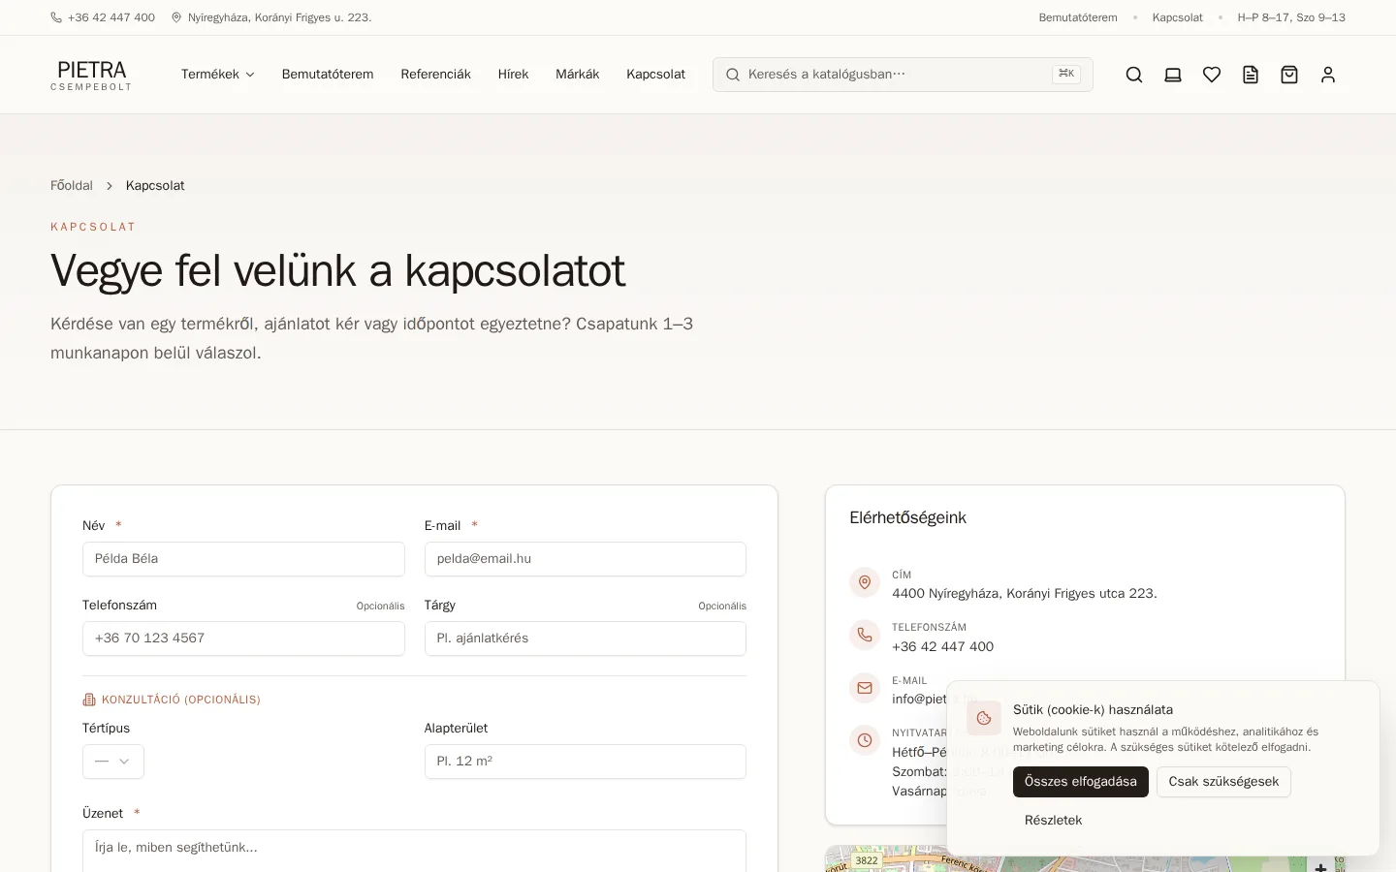The height and width of the screenshot is (872, 1396).
Task: Open quote request document icon
Action: click(1251, 75)
